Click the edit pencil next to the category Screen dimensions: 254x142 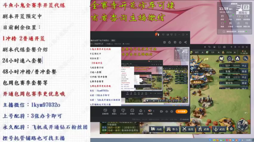[x=102, y=44]
